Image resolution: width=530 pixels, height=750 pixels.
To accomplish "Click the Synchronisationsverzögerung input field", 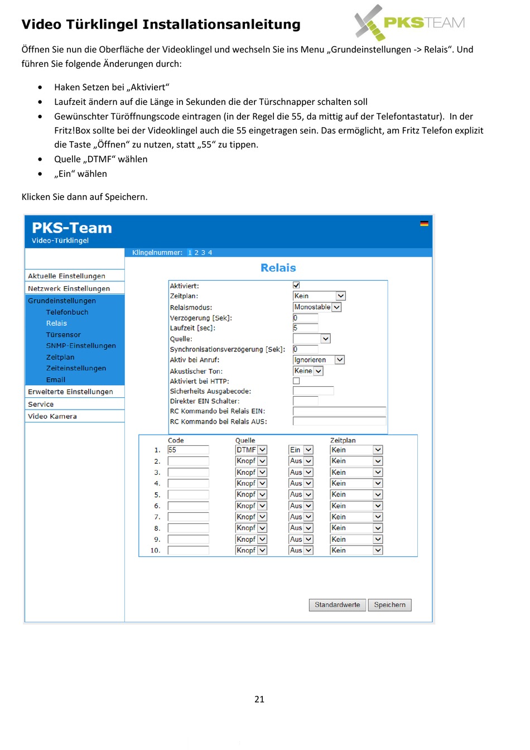I will coord(306,349).
